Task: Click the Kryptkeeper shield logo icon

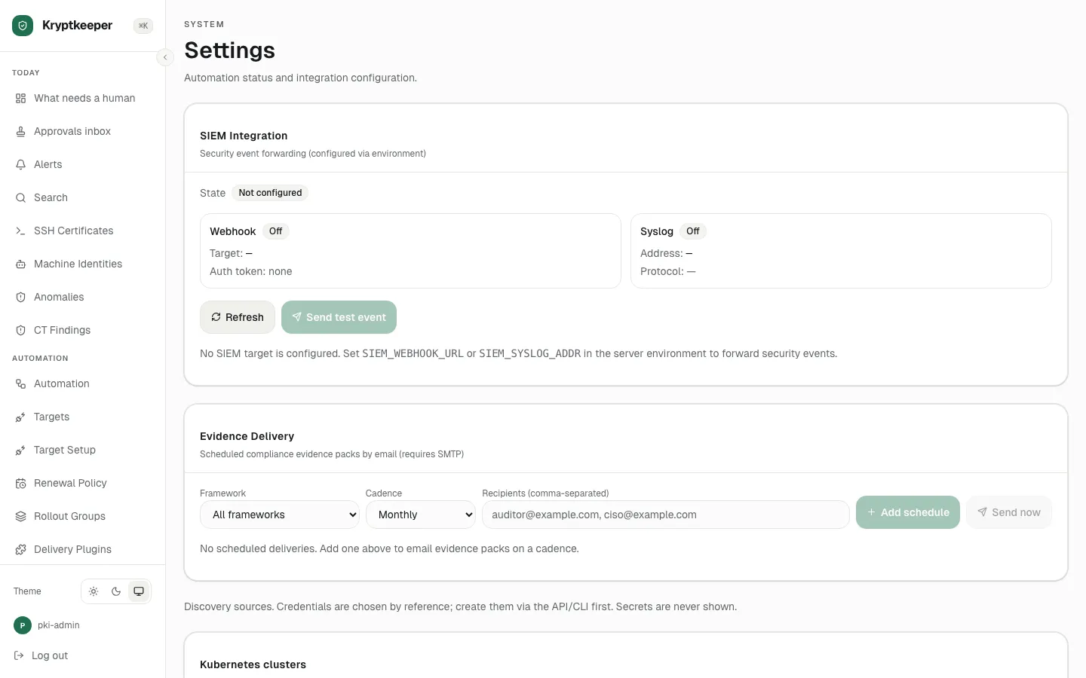Action: click(23, 26)
